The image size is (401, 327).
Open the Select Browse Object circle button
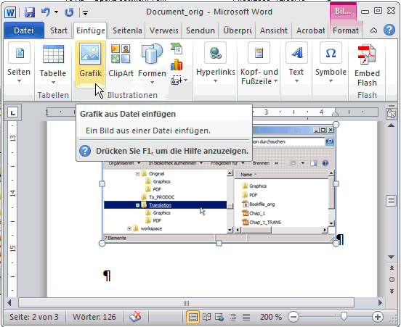coord(392,280)
